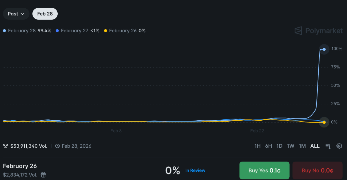Select the Feb 28 pill tab
347x180 pixels.
pos(45,14)
